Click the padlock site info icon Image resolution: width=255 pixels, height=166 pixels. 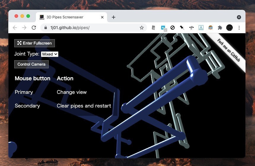tap(46, 28)
